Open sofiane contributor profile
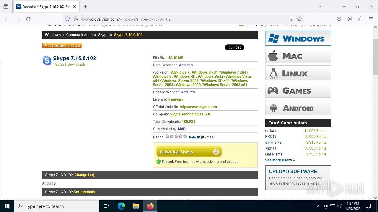 pos(271,131)
